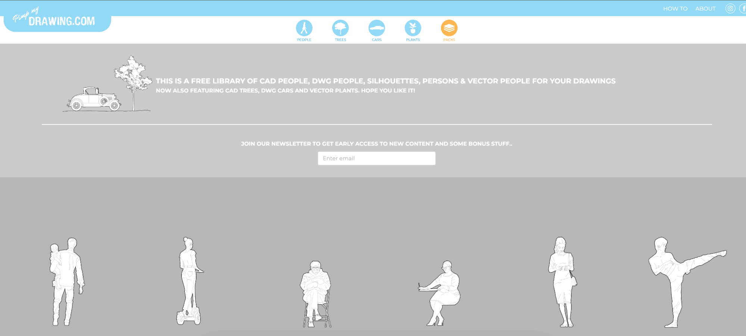Open the HOW TO page

(675, 9)
